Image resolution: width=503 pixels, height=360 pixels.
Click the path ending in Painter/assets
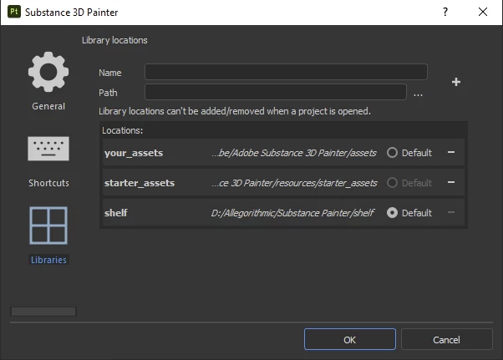tap(294, 153)
